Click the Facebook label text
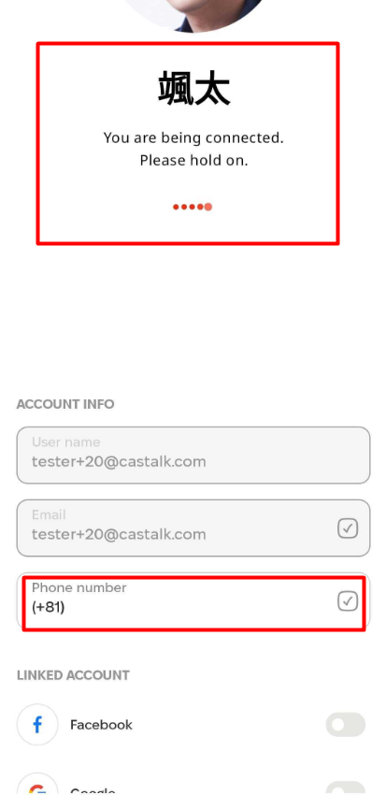 pos(101,725)
